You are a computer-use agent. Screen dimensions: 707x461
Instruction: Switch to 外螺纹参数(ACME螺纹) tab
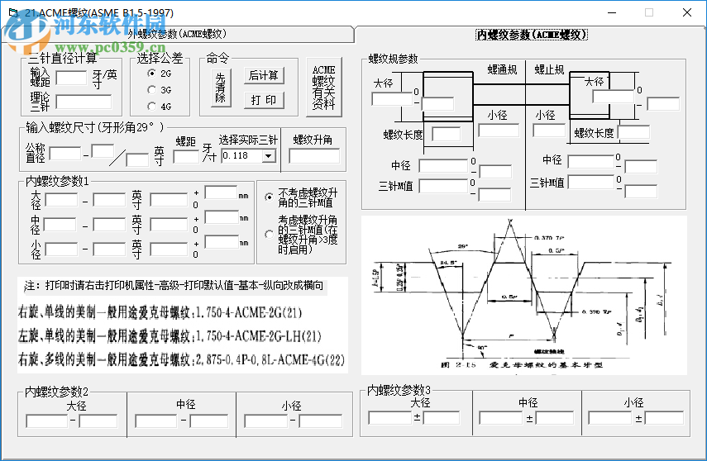coord(177,34)
